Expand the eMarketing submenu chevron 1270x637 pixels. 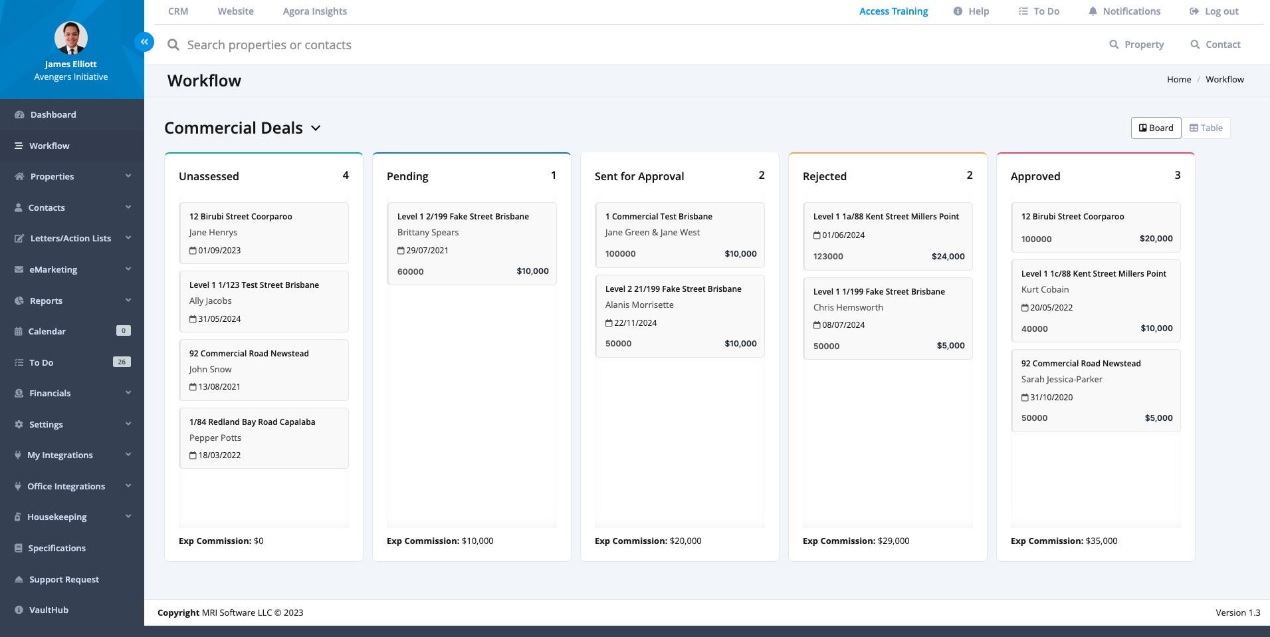(128, 269)
